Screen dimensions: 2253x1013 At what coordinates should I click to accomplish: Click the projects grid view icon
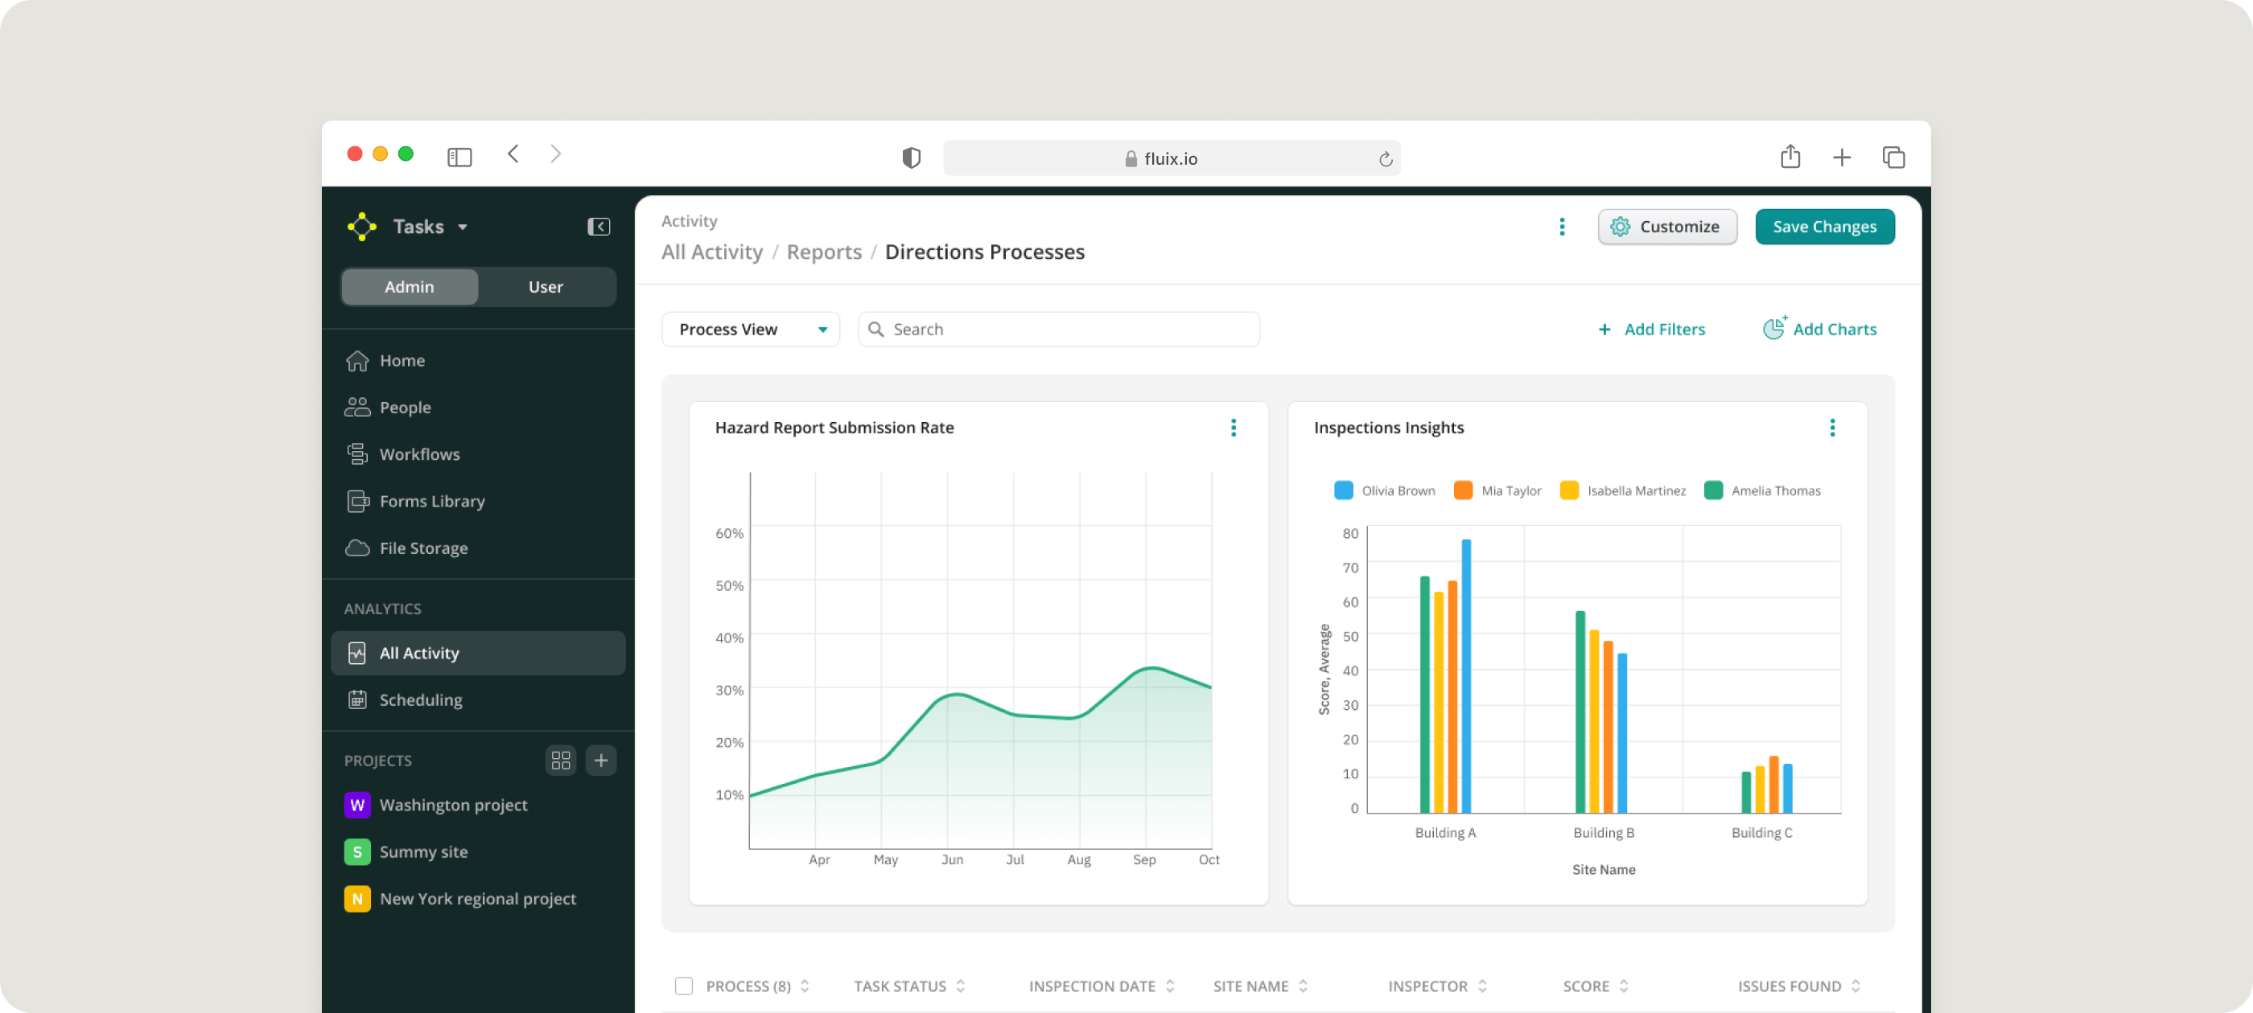pos(561,761)
